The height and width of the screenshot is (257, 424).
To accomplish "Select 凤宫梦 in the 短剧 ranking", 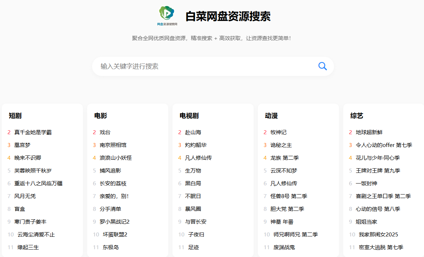I will tap(22, 145).
